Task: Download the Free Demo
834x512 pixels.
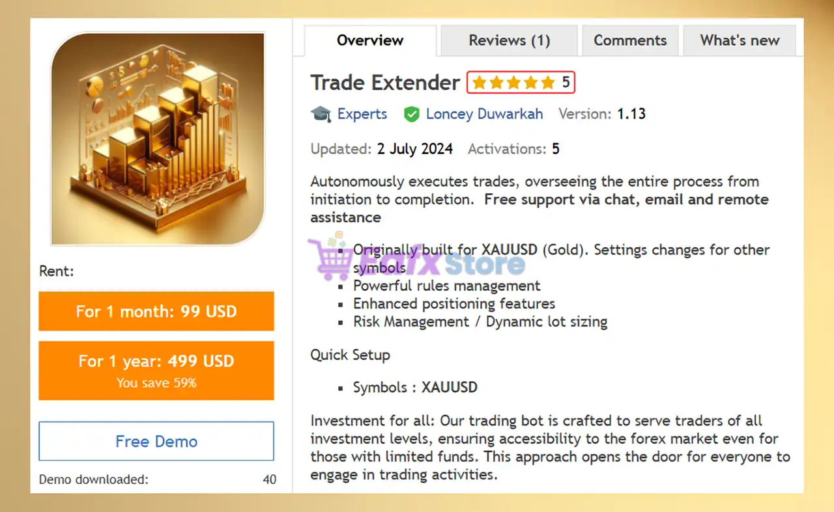Action: 156,441
